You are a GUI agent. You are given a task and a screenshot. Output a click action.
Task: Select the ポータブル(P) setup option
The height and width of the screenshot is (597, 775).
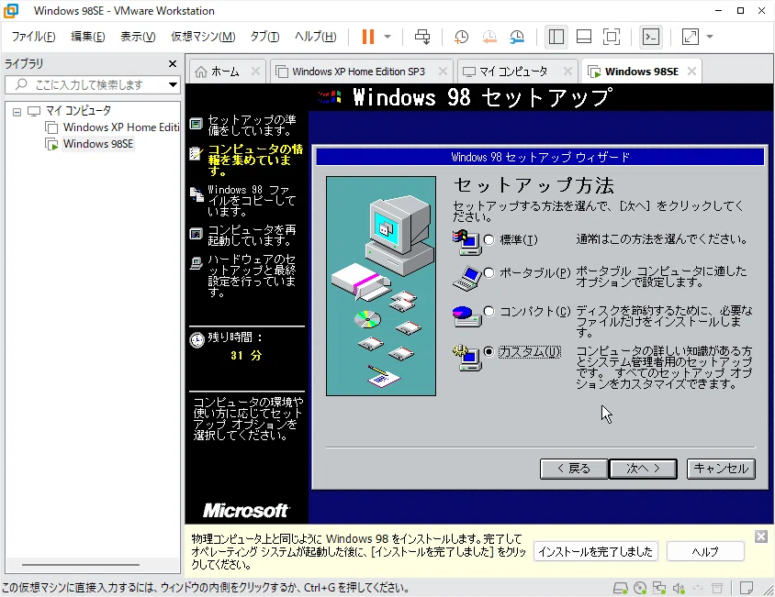(489, 273)
